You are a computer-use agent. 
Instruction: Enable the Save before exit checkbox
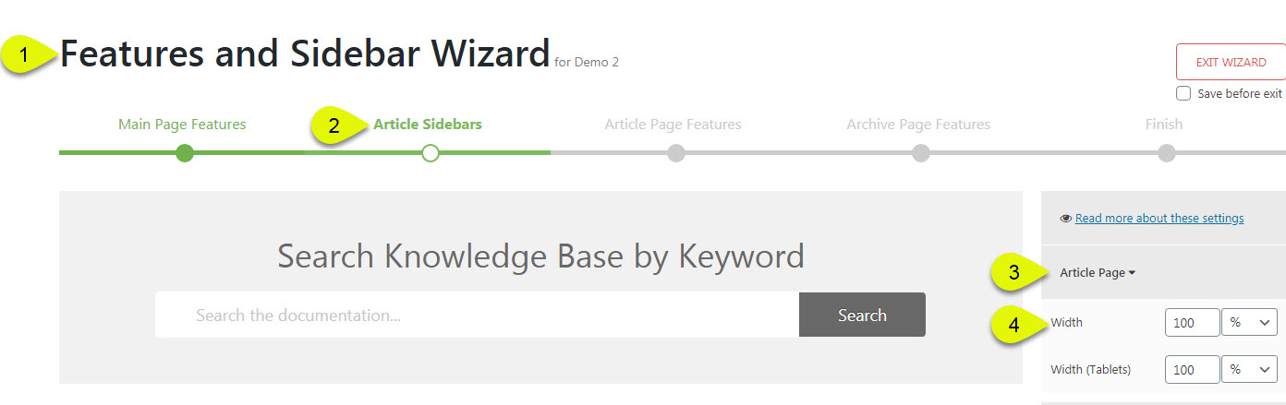click(x=1183, y=93)
